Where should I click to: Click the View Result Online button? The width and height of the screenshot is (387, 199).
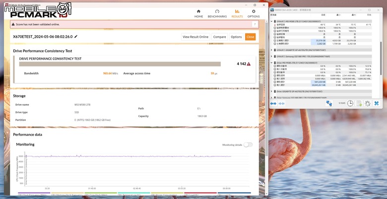click(x=195, y=37)
